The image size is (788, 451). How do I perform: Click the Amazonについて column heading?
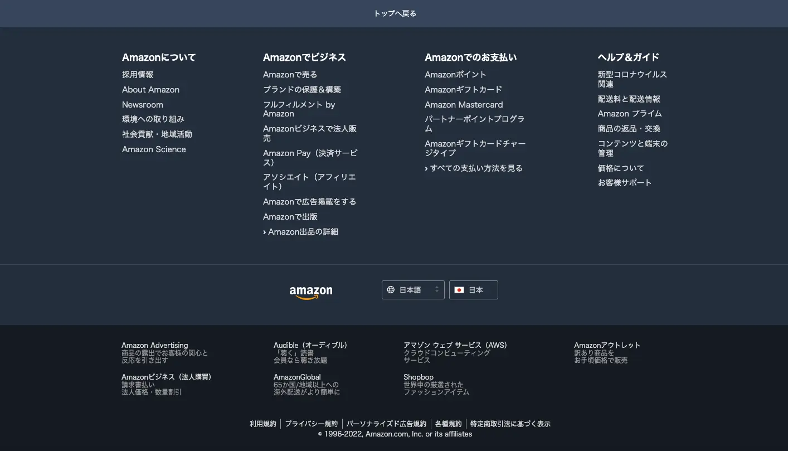[x=159, y=57]
